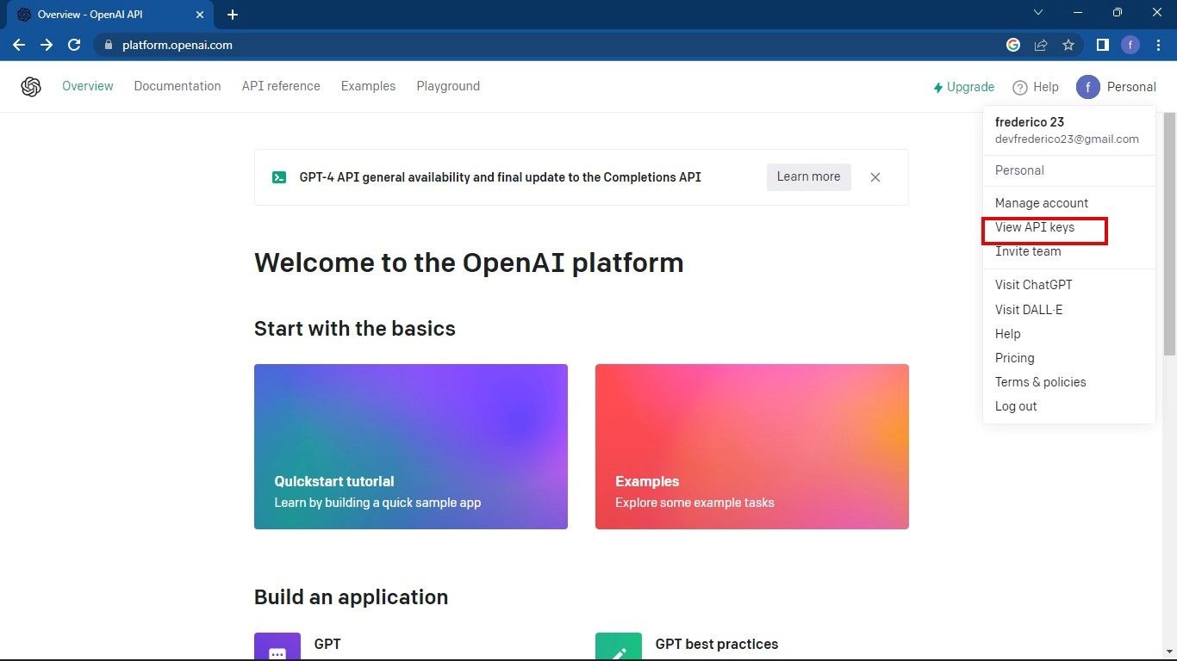Image resolution: width=1177 pixels, height=661 pixels.
Task: Click the Learn more button
Action: click(807, 176)
